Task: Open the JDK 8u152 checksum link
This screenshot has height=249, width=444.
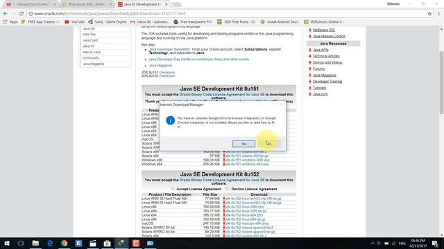Action: [x=167, y=76]
